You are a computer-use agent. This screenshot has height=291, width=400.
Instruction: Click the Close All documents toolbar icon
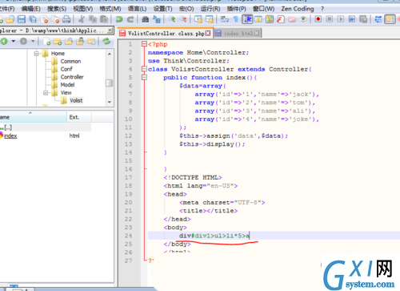(x=55, y=19)
